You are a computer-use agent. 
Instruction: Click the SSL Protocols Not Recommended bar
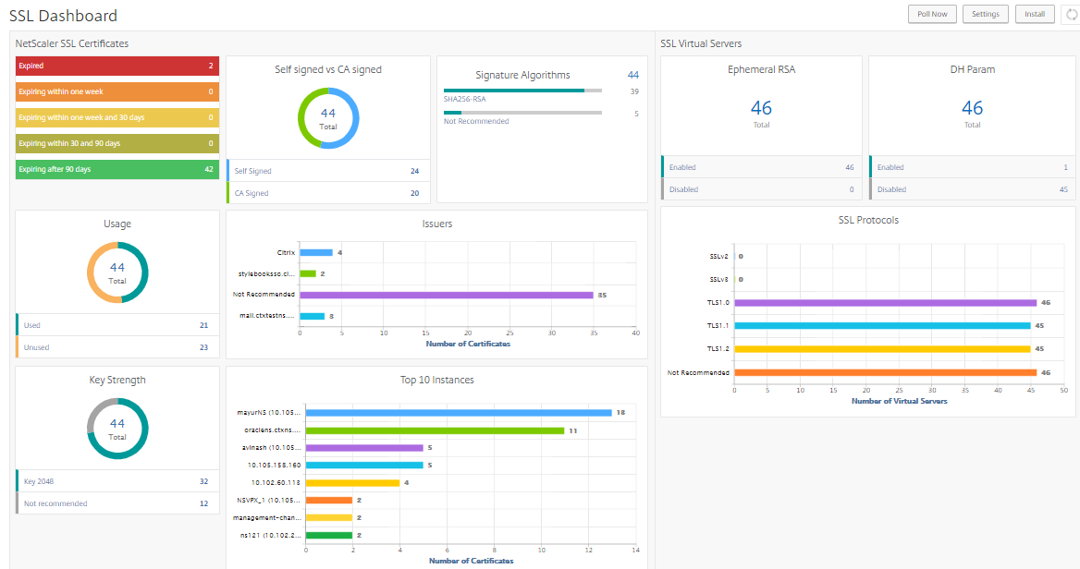[x=886, y=373]
